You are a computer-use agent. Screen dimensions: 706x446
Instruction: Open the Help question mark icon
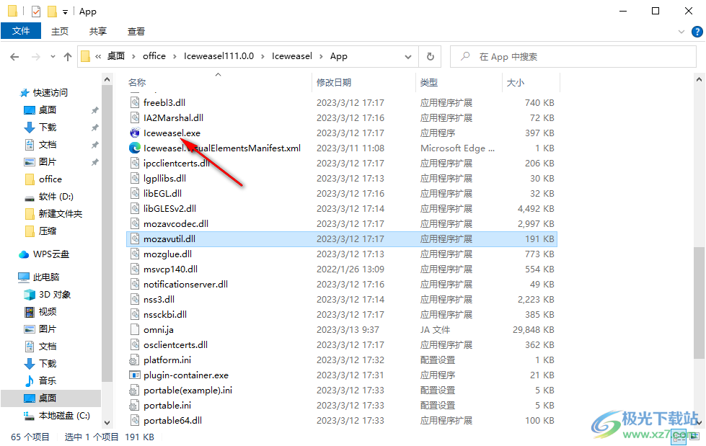pos(697,32)
